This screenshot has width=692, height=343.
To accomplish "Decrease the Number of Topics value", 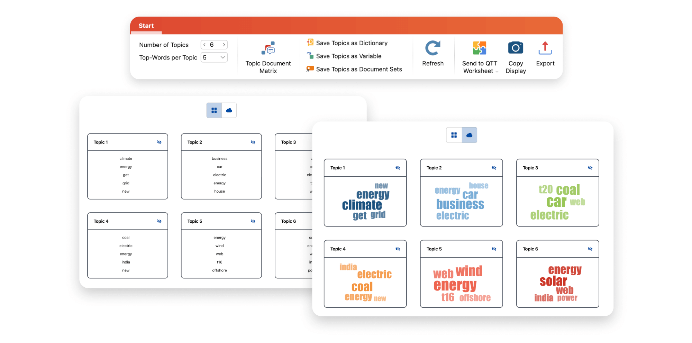I will click(x=204, y=45).
